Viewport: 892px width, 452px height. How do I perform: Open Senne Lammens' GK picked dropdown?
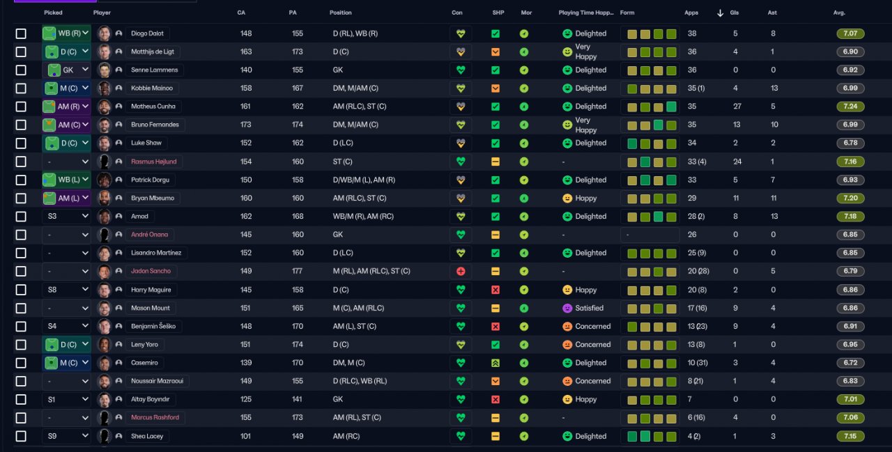[66, 70]
